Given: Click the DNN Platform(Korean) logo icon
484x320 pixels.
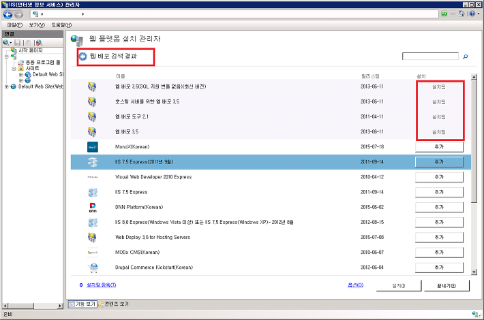Looking at the screenshot, I should pos(93,207).
